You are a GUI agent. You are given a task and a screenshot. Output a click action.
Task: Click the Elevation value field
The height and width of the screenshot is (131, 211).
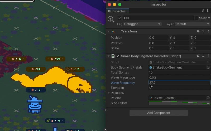point(180,88)
